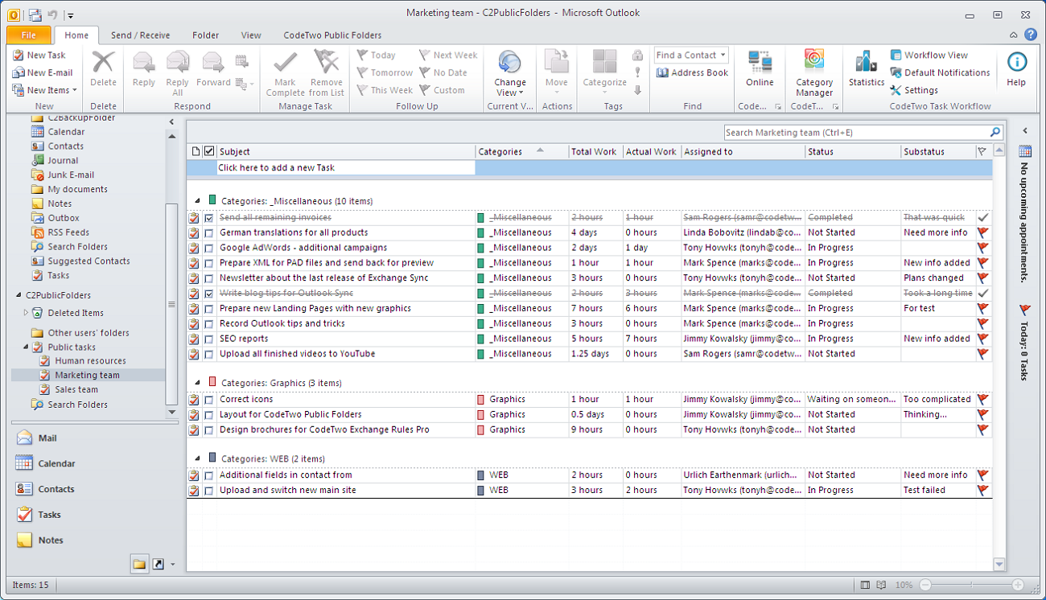Check off German translations for all products
The width and height of the screenshot is (1046, 600).
point(209,232)
